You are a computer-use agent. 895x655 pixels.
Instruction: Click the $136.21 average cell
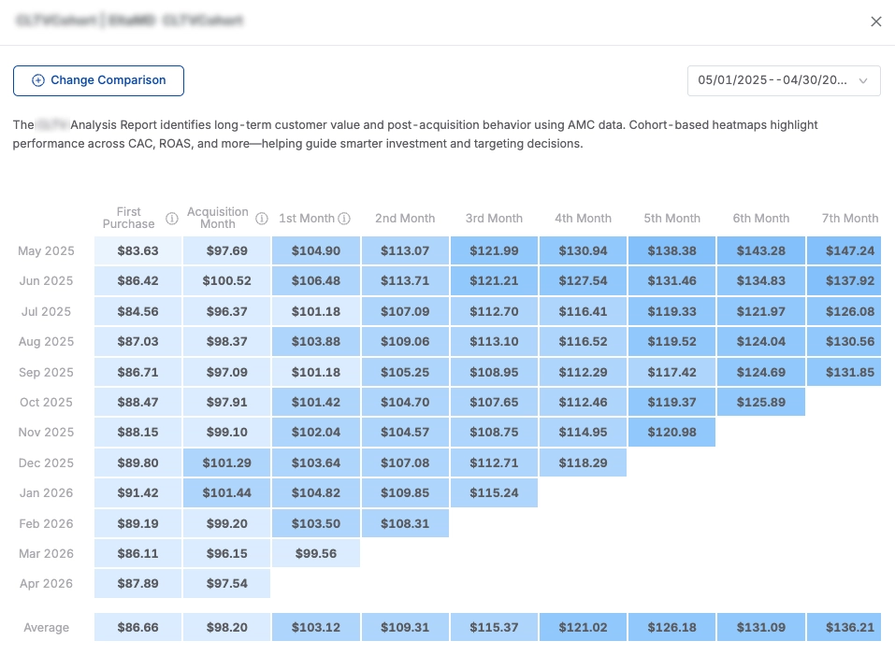pos(844,628)
